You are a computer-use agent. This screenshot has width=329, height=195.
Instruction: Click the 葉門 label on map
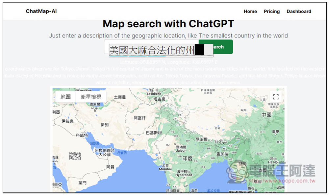[83, 183]
